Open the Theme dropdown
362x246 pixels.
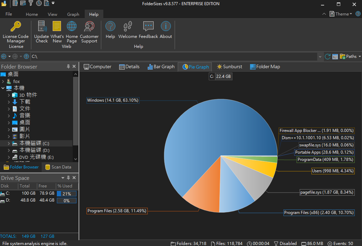(x=341, y=14)
